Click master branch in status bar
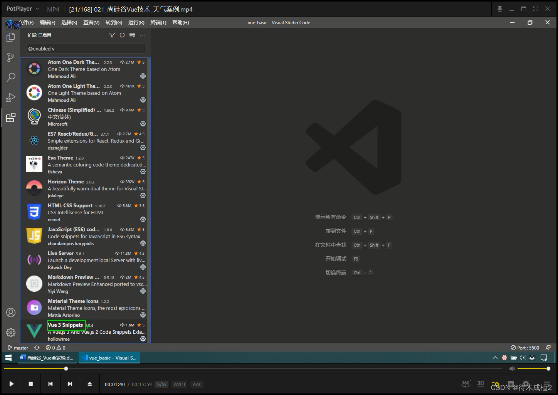This screenshot has width=558, height=395. click(18, 348)
